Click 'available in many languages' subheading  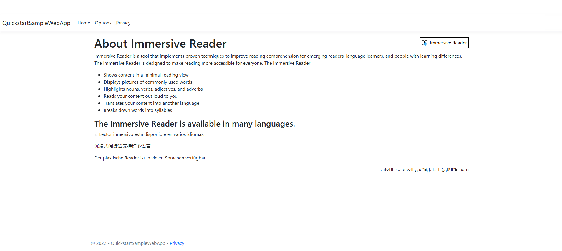195,124
